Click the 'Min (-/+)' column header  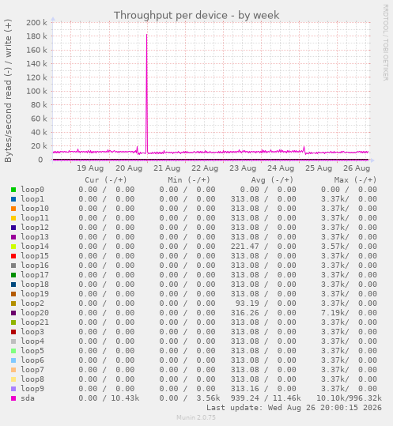pos(189,180)
